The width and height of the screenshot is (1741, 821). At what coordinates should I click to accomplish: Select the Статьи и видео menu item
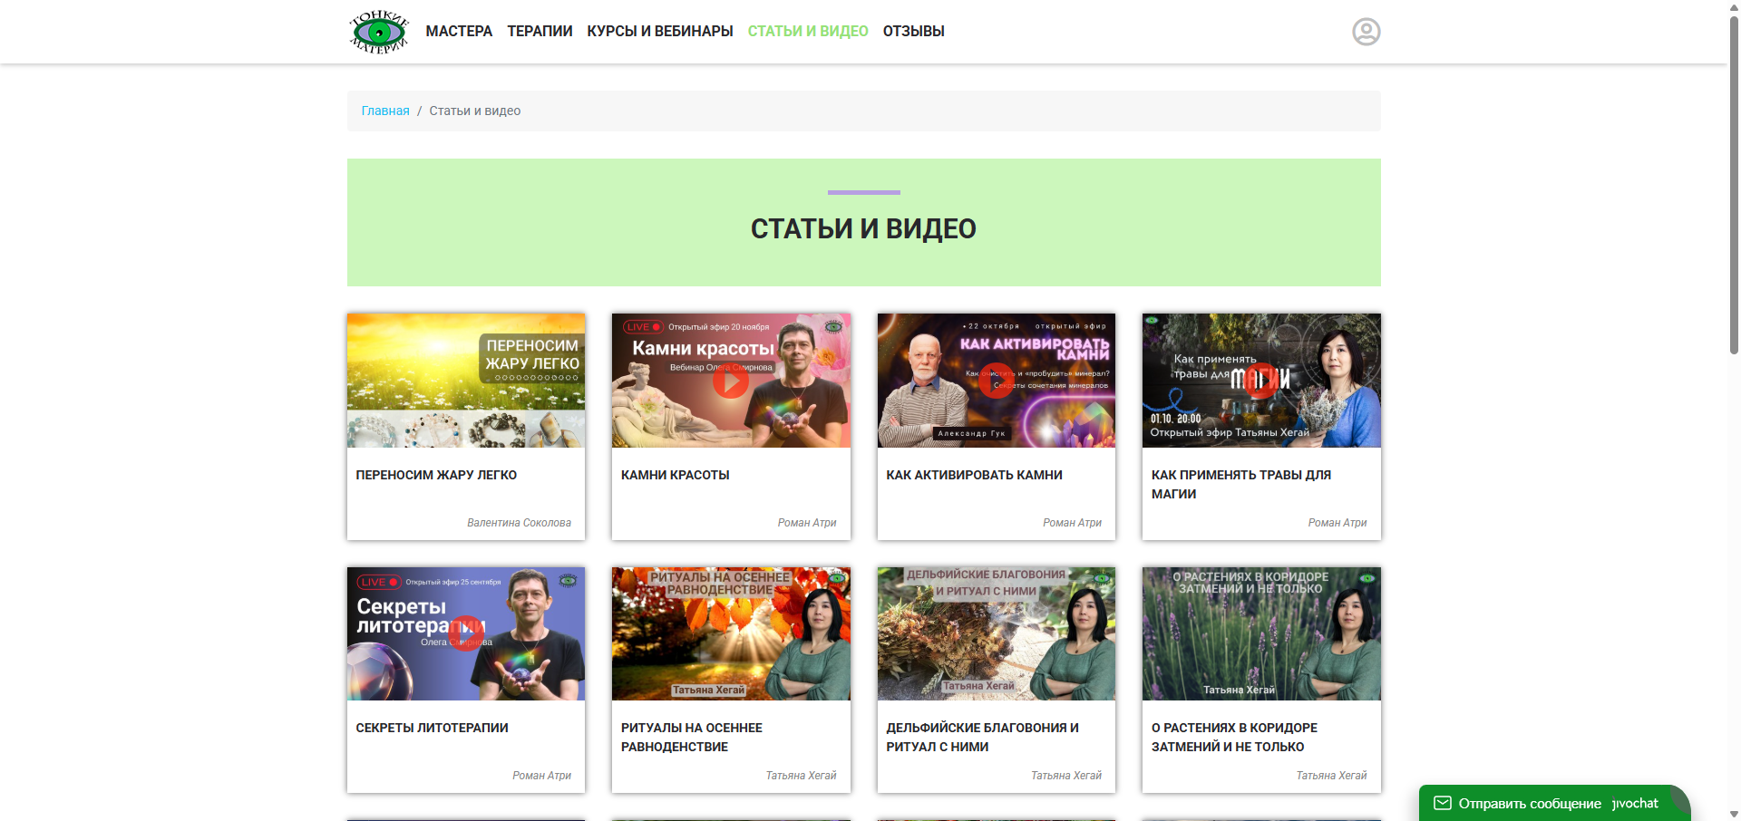(808, 32)
